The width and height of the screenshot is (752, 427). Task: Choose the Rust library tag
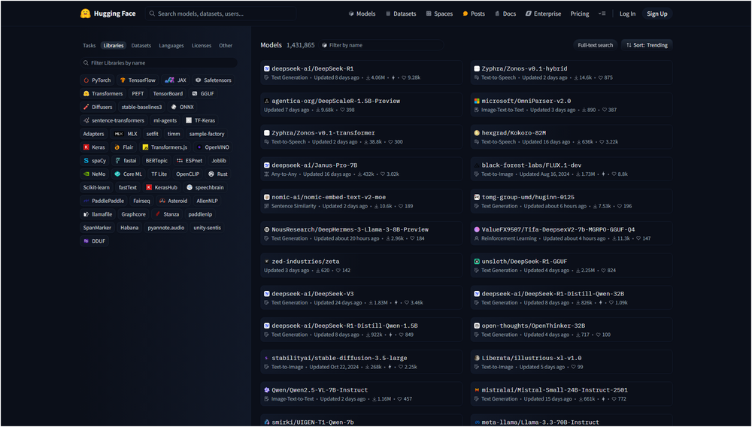click(x=218, y=174)
